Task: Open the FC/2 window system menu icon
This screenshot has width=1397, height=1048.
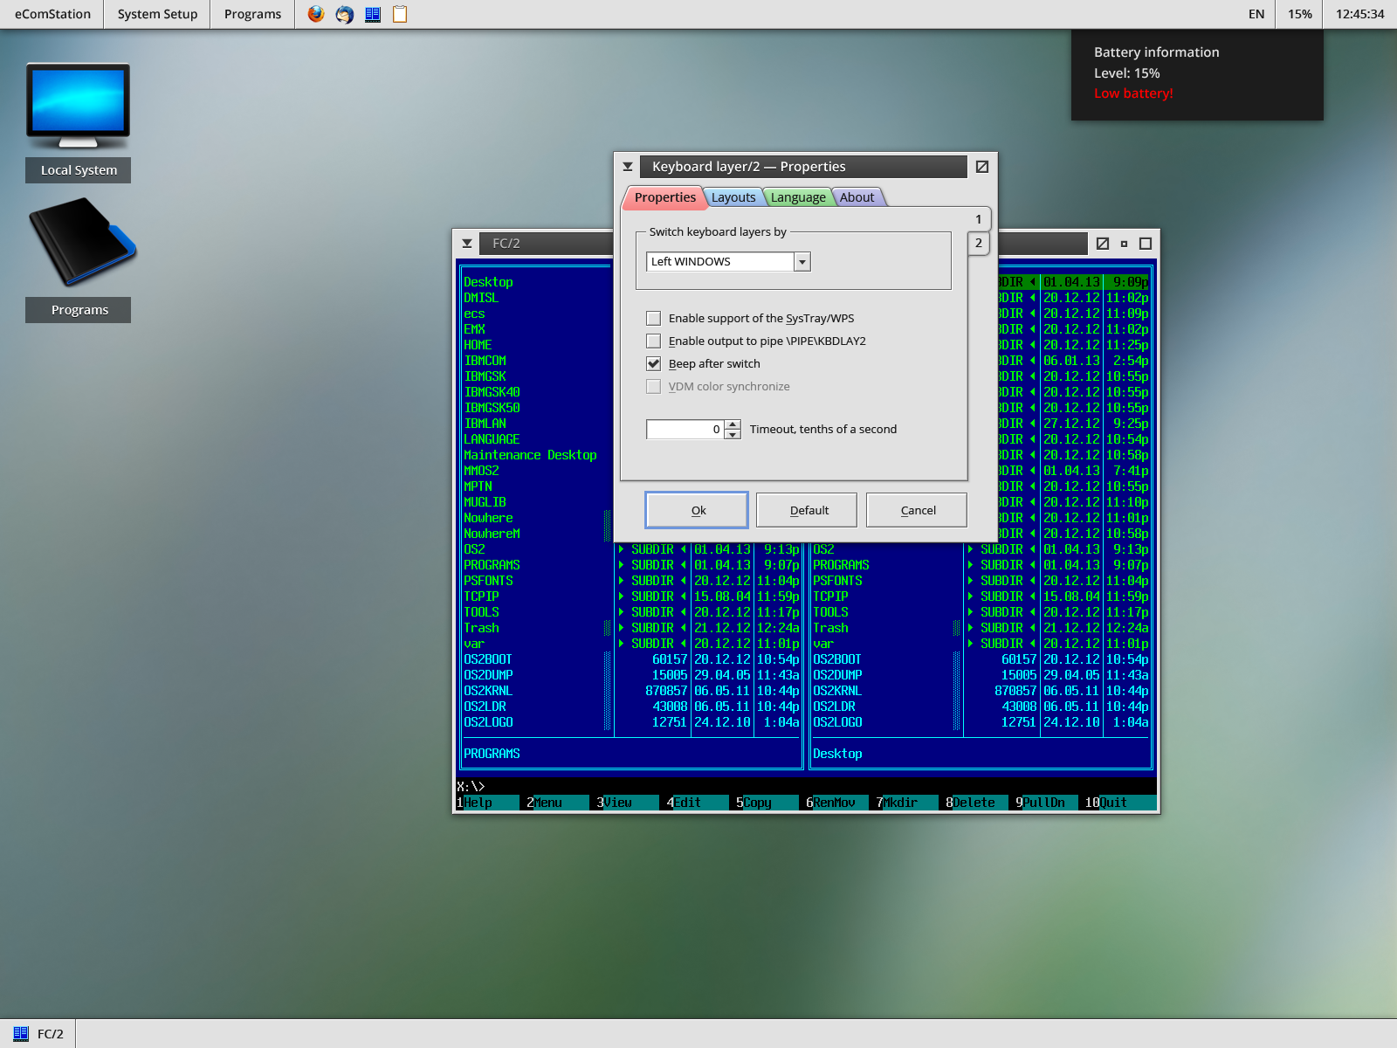Action: [467, 244]
